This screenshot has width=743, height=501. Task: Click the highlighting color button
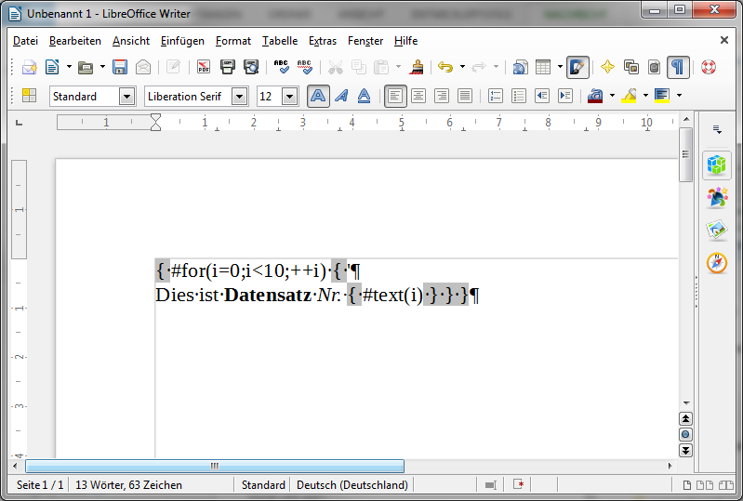click(x=630, y=96)
